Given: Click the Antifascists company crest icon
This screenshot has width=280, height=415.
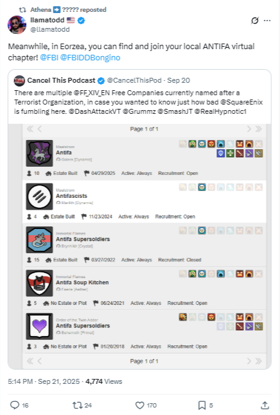Looking at the screenshot, I should click(39, 197).
